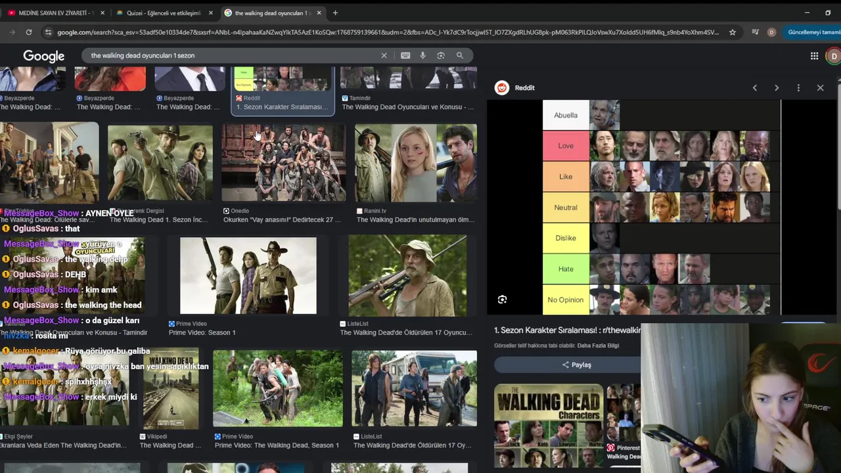Click the Google logo

click(44, 56)
